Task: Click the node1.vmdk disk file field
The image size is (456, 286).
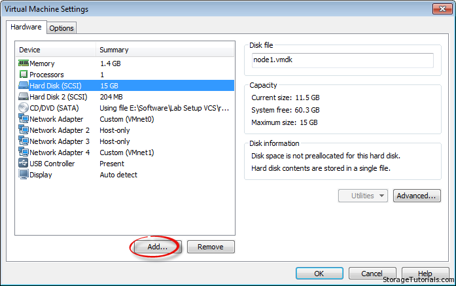Action: click(x=342, y=60)
